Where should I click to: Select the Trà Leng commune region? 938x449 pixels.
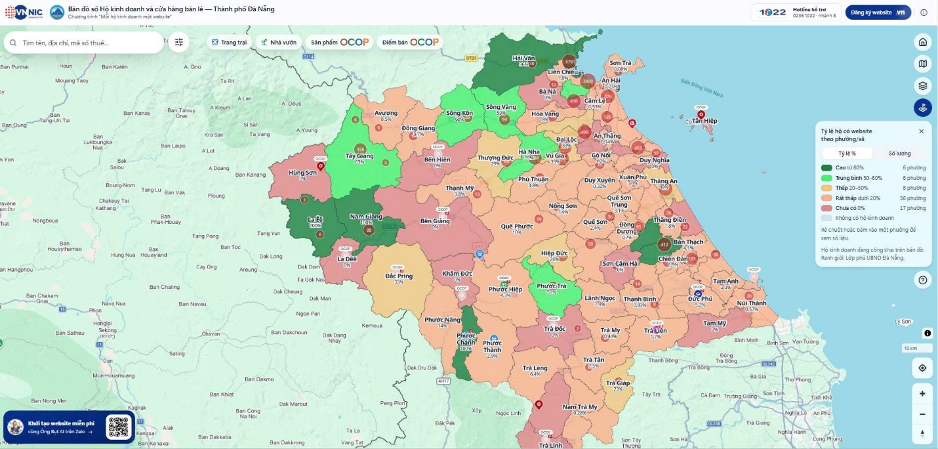[535, 369]
